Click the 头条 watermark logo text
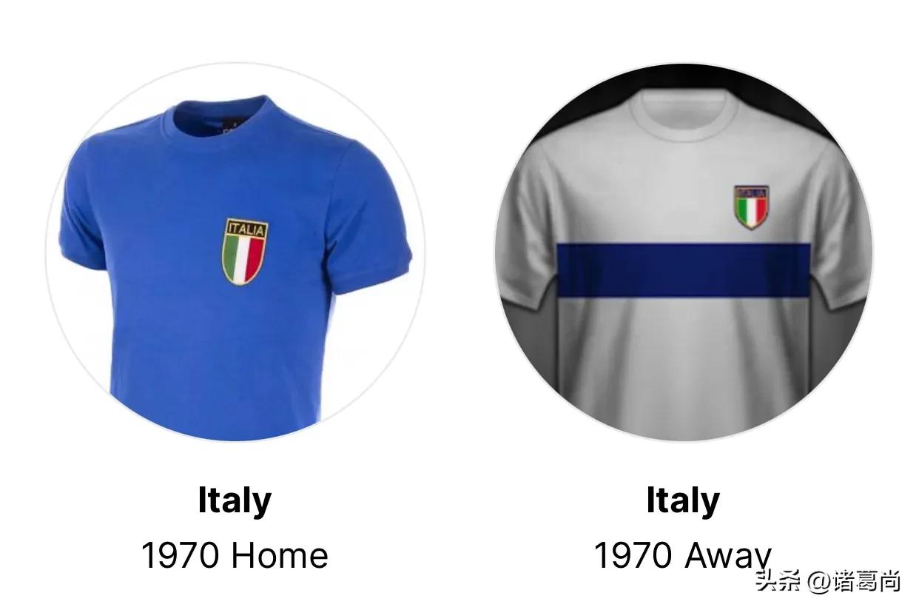Screen dimensions: 919x610 (778, 581)
